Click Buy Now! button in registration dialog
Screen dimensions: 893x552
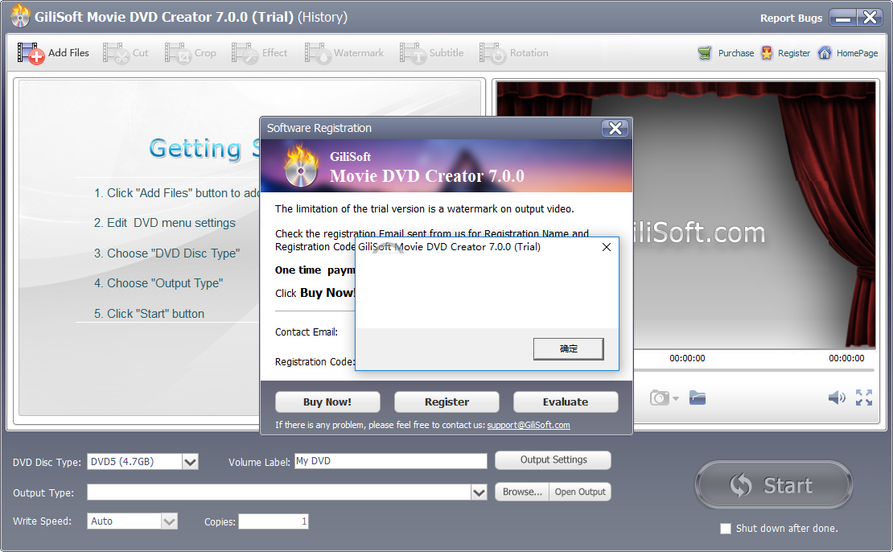327,402
